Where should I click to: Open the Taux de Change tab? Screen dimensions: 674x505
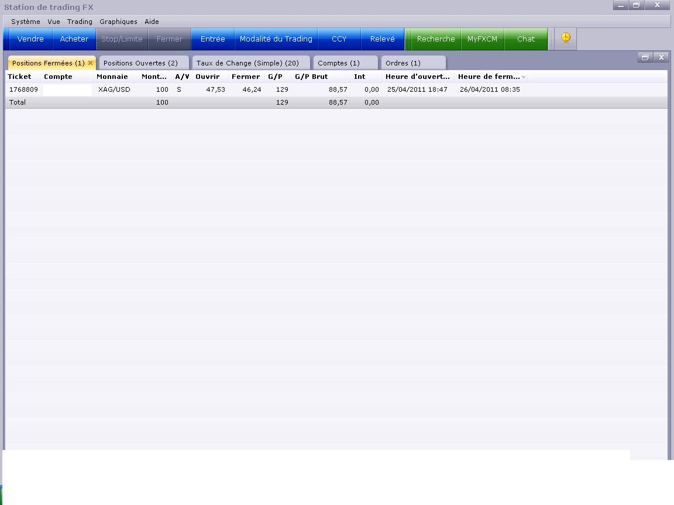coord(247,63)
